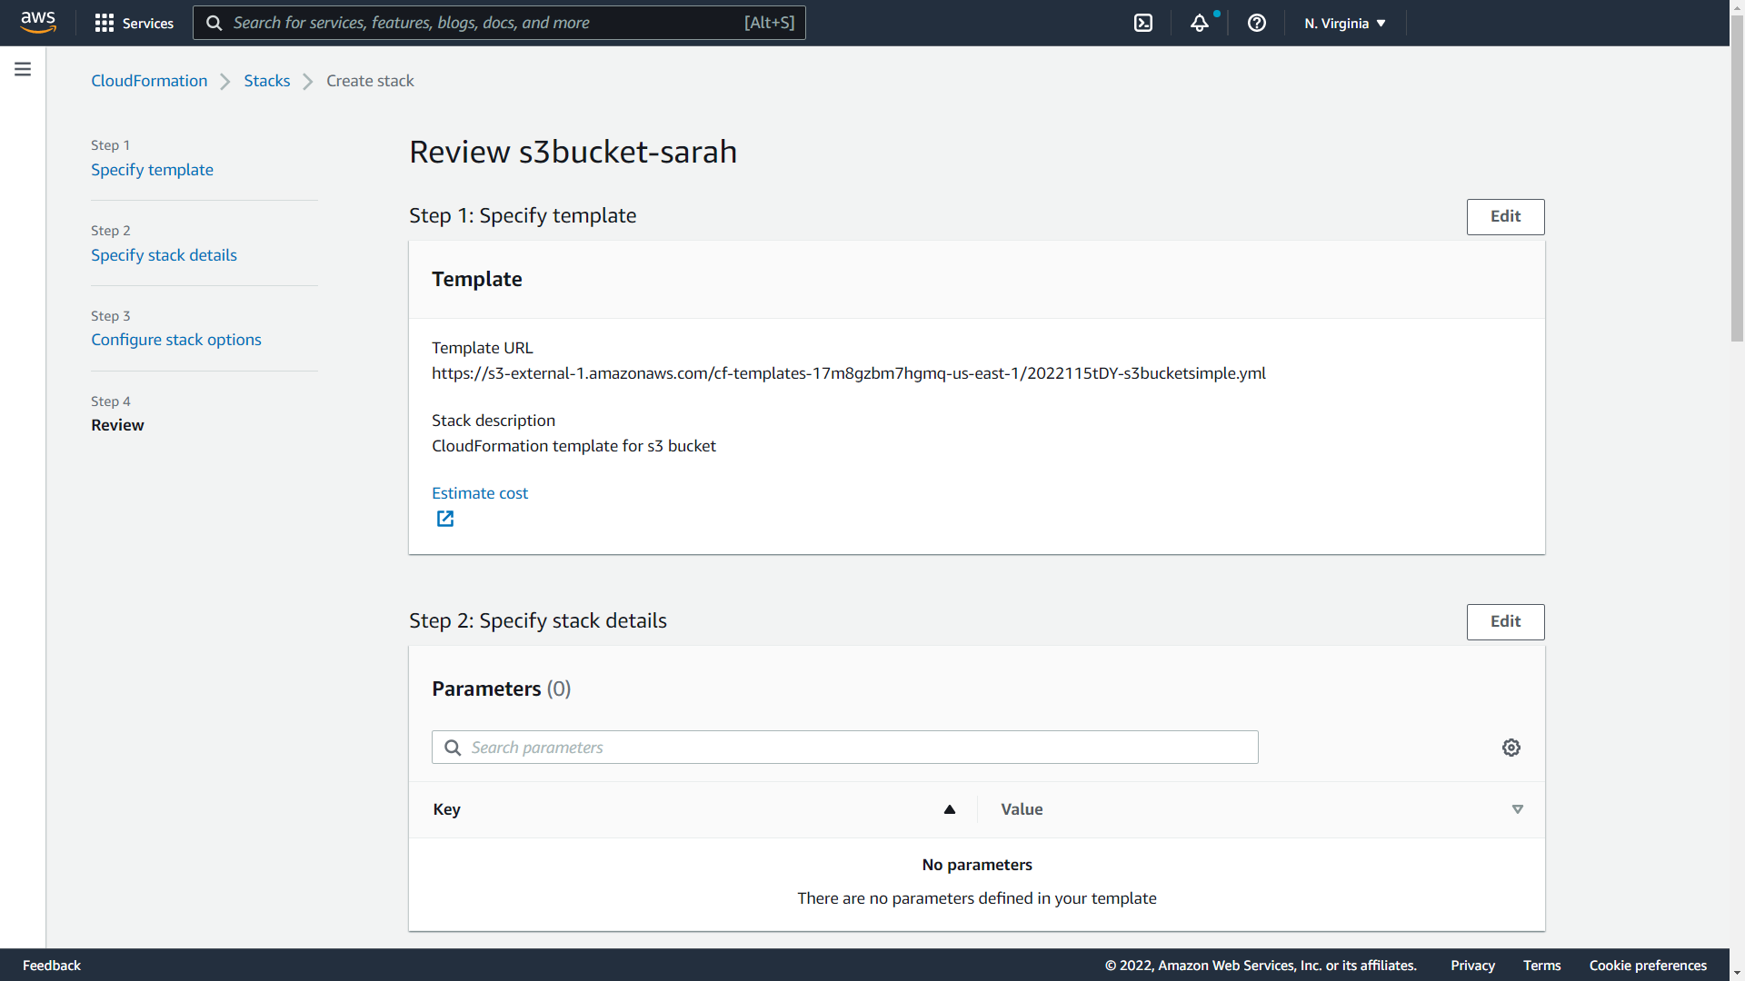This screenshot has height=981, width=1745.
Task: Toggle the navigation sidebar hamburger
Action: point(22,68)
